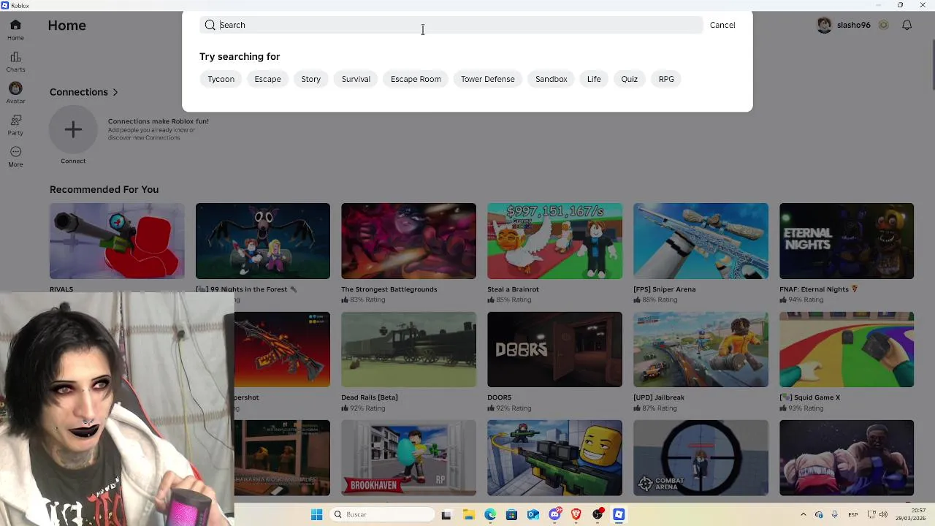Open Squid Game X thumbnail

point(847,349)
